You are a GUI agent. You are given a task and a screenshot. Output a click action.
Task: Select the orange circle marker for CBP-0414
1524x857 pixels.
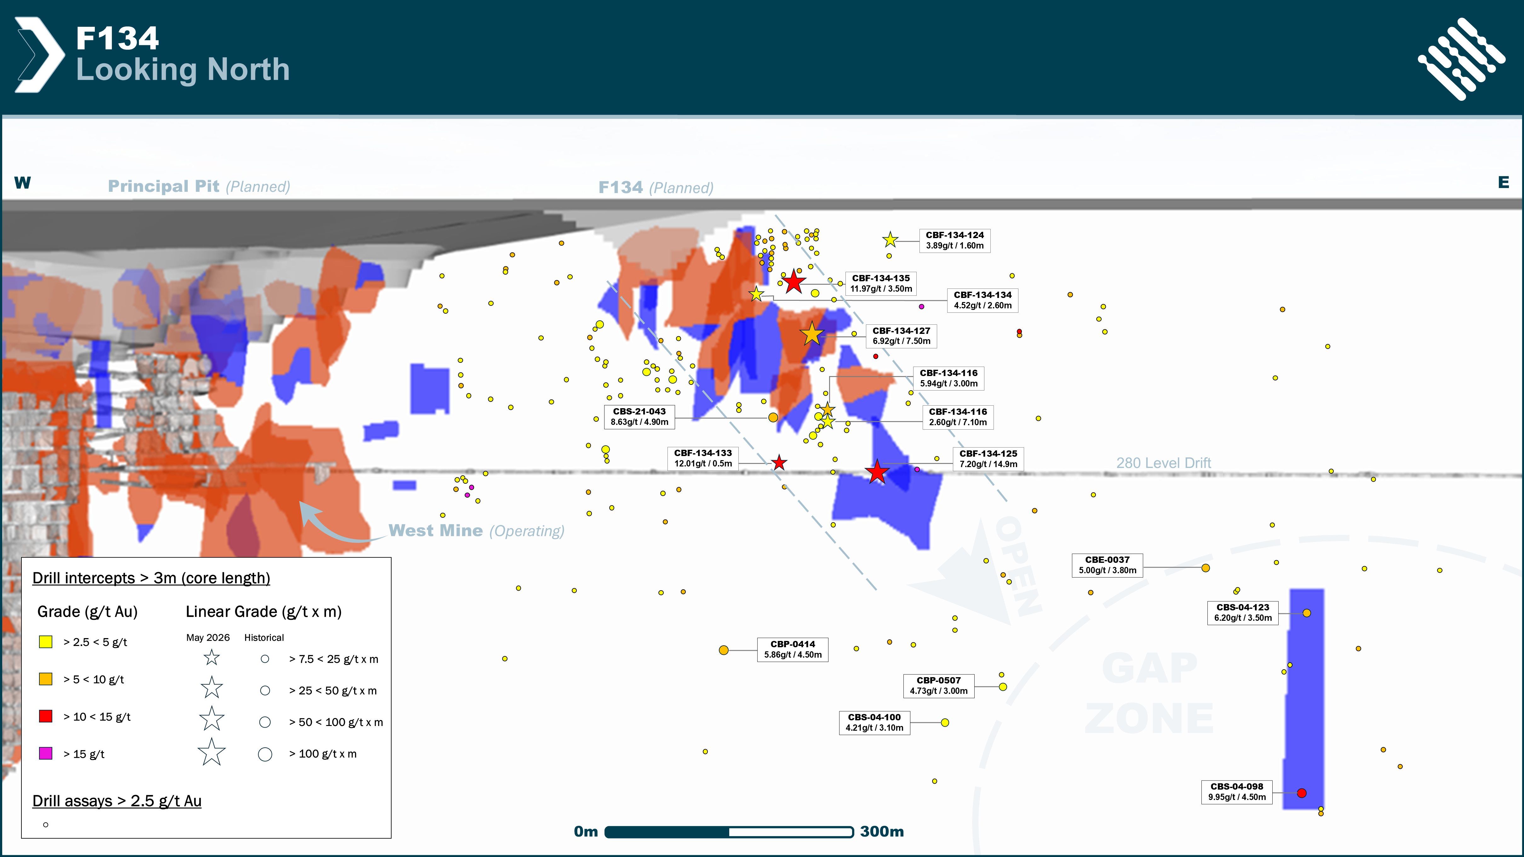pos(724,650)
